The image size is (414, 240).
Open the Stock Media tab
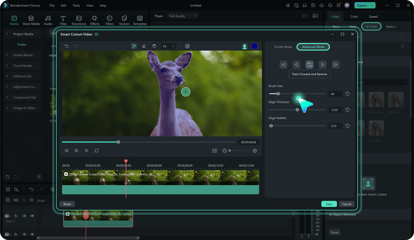click(31, 20)
